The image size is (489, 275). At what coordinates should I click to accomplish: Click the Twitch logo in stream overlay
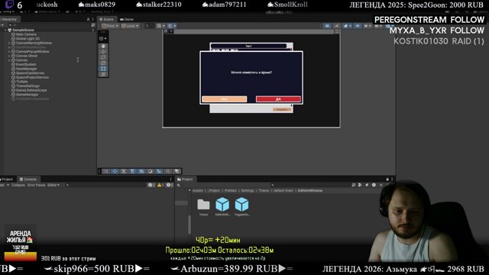point(9,5)
